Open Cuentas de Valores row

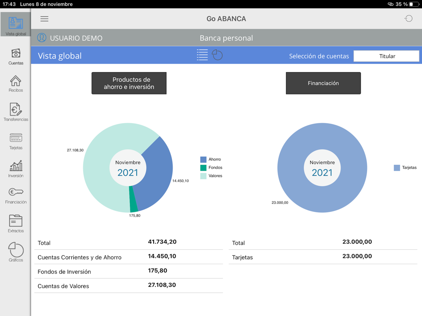coord(129,286)
